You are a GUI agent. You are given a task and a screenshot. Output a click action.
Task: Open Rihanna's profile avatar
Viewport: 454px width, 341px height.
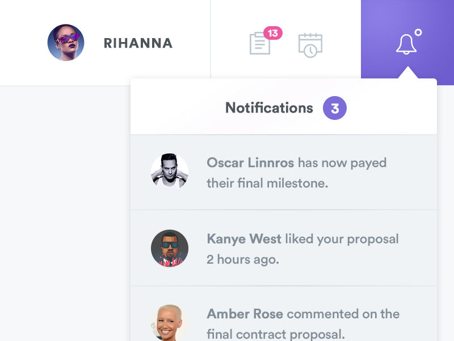point(66,43)
